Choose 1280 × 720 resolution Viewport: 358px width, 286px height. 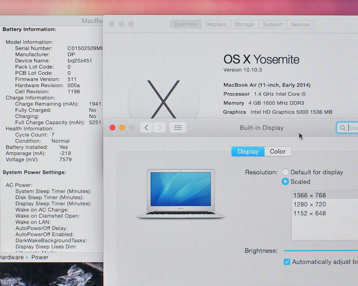point(325,204)
